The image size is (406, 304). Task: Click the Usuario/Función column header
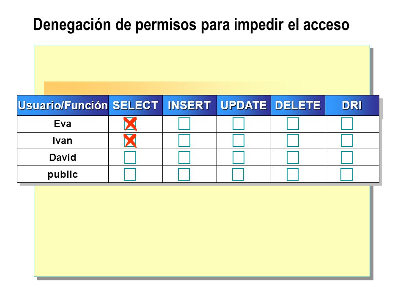click(63, 106)
